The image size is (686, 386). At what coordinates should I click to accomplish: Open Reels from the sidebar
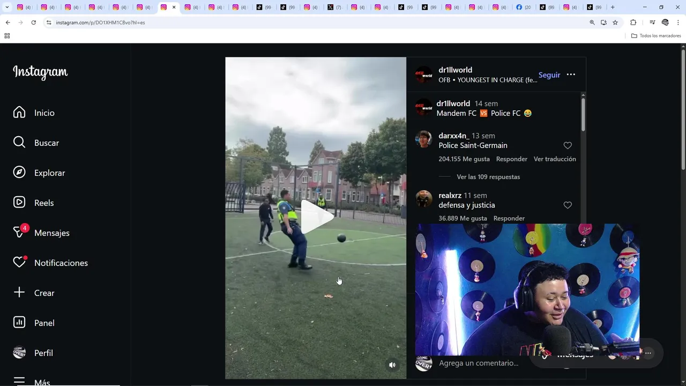pyautogui.click(x=33, y=203)
